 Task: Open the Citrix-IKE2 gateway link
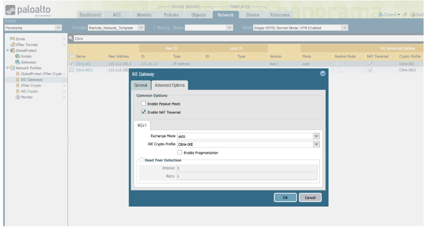tap(84, 70)
